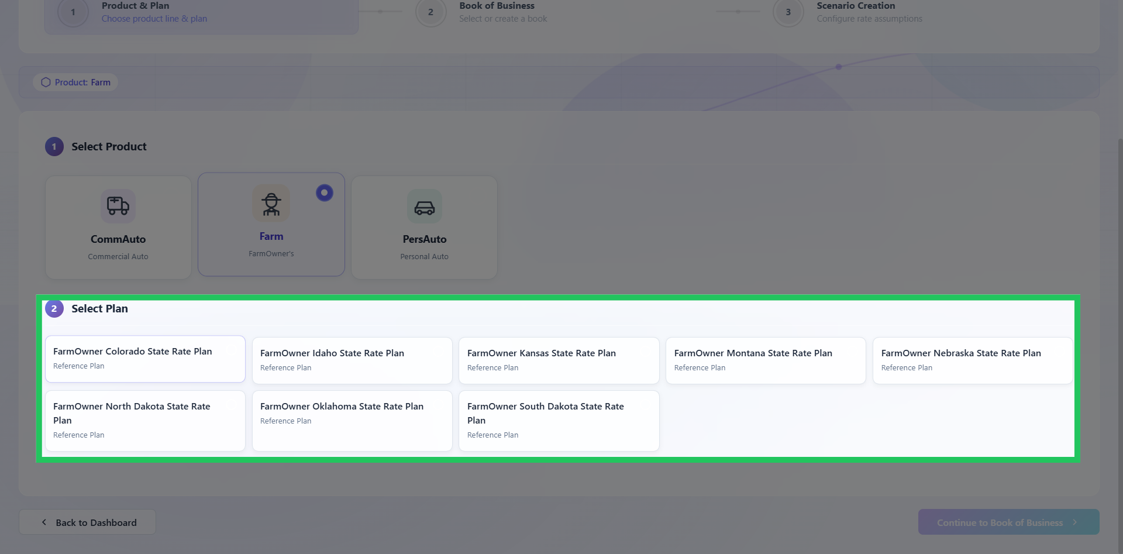This screenshot has width=1123, height=554.
Task: Click Continue to Book of Business button
Action: [1008, 522]
